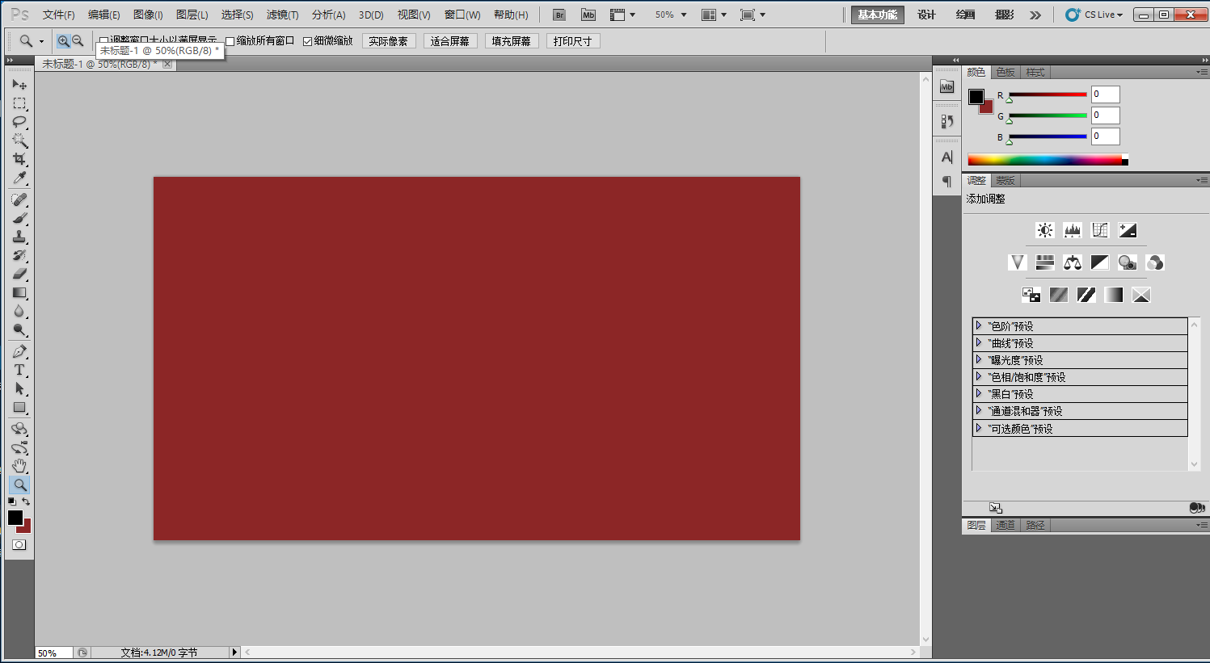Expand the Channel Mixer presets list
This screenshot has width=1210, height=663.
pos(979,410)
